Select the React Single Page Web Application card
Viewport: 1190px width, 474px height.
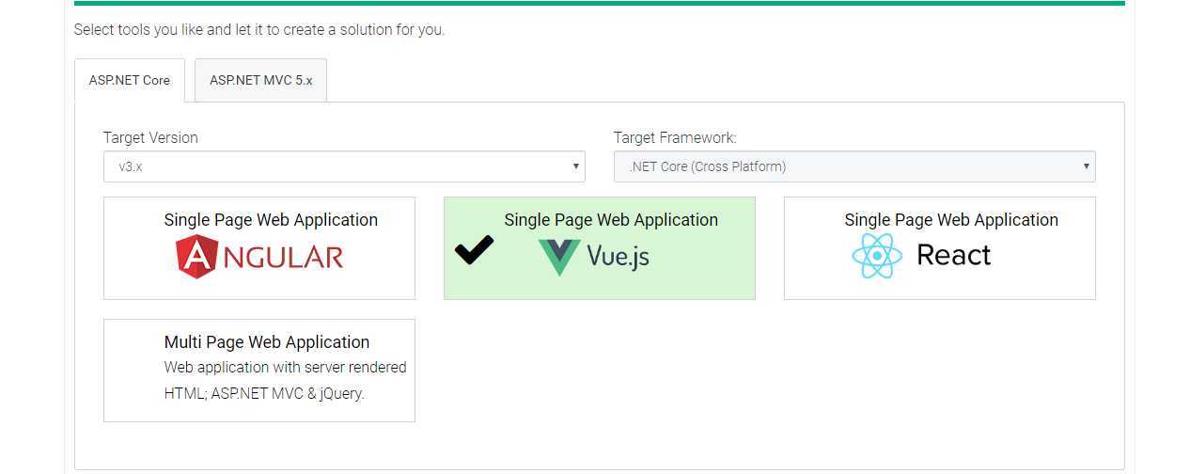click(x=940, y=248)
